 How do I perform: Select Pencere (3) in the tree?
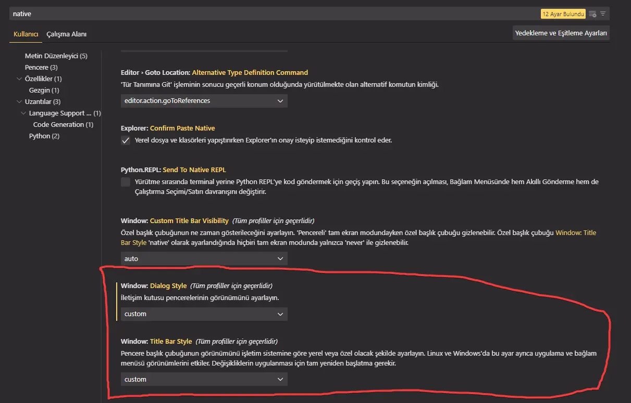click(41, 67)
